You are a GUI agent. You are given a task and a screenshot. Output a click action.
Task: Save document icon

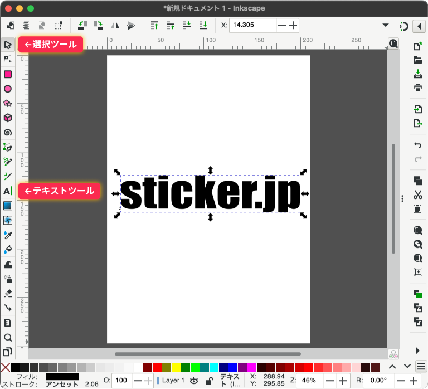417,74
